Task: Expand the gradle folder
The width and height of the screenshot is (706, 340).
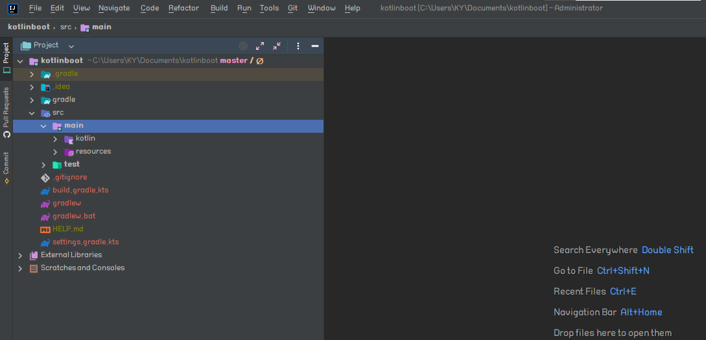Action: pyautogui.click(x=32, y=100)
